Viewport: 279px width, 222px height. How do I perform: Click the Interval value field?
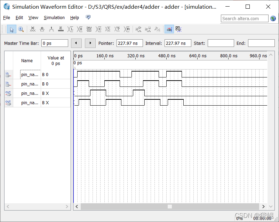[178, 43]
